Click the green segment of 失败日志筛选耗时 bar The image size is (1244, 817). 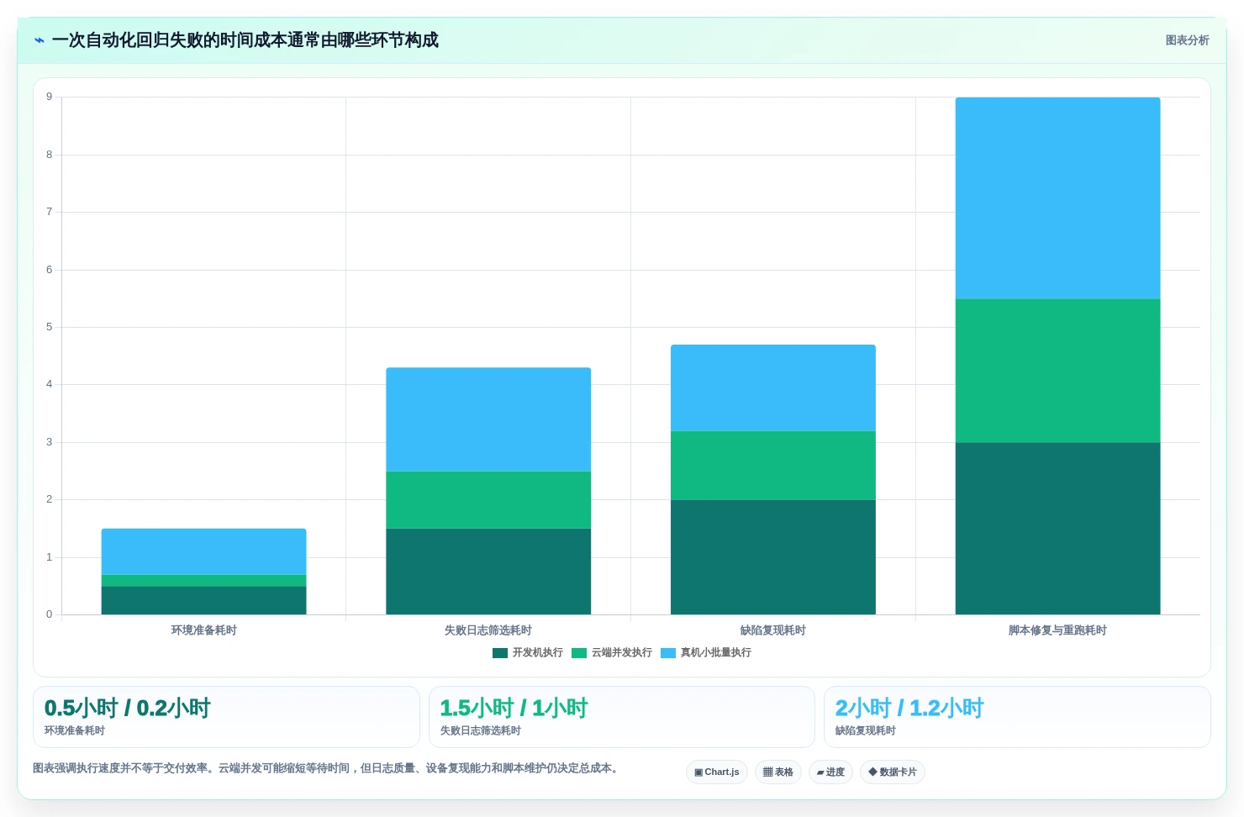tap(488, 500)
